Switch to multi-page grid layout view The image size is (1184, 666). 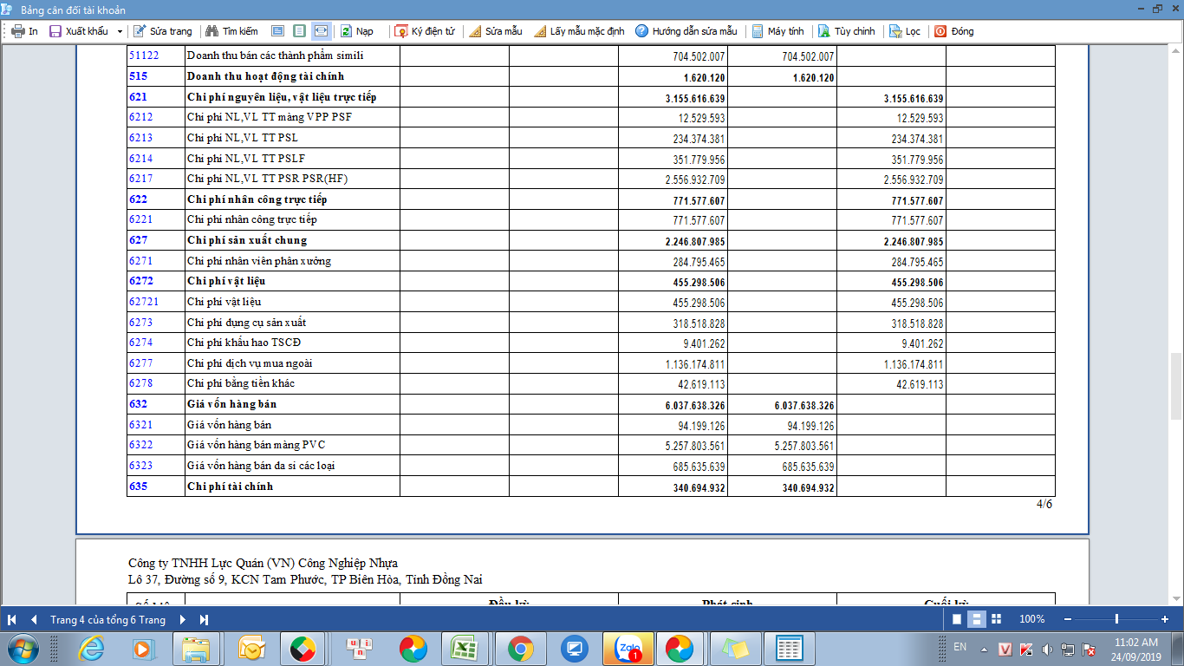coord(996,619)
